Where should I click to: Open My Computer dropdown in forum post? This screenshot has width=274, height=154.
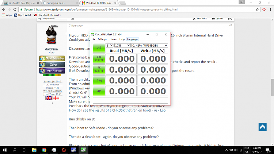click(x=46, y=19)
